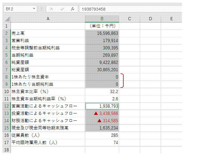Click the 1株あたり当期純利益 cell
Image resolution: width=202 pixels, height=155 pixels.
48,84
